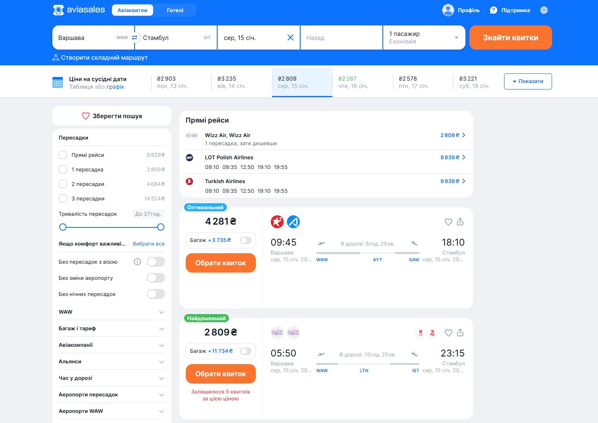Click the heart in Save search

(86, 116)
